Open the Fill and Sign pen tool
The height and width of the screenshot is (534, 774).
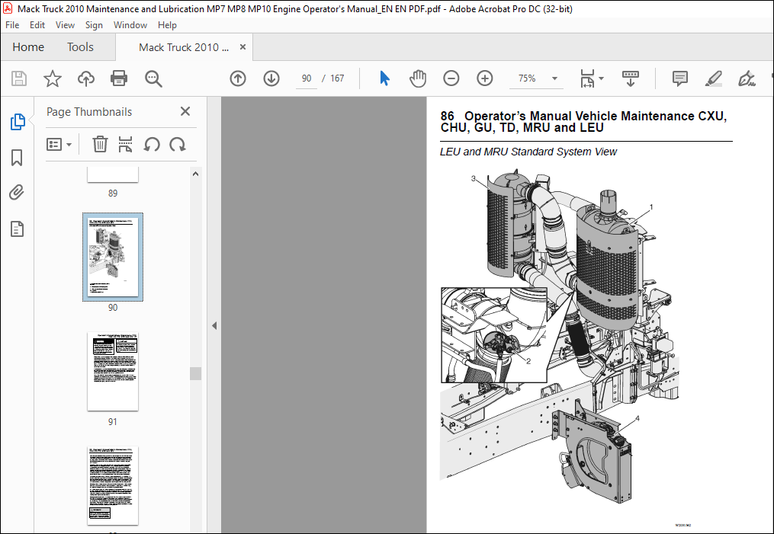point(747,78)
